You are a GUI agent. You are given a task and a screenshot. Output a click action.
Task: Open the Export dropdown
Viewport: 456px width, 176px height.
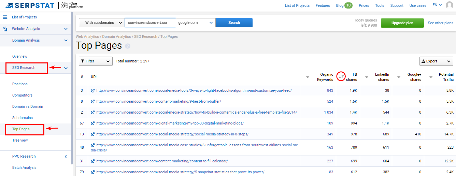coord(436,61)
